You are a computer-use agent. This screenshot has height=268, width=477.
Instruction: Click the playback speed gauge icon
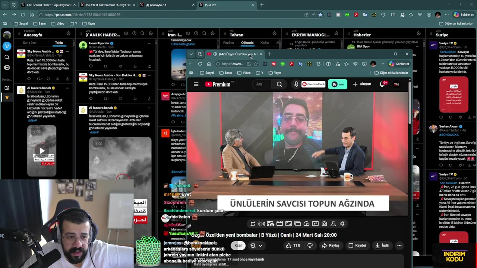click(306, 224)
